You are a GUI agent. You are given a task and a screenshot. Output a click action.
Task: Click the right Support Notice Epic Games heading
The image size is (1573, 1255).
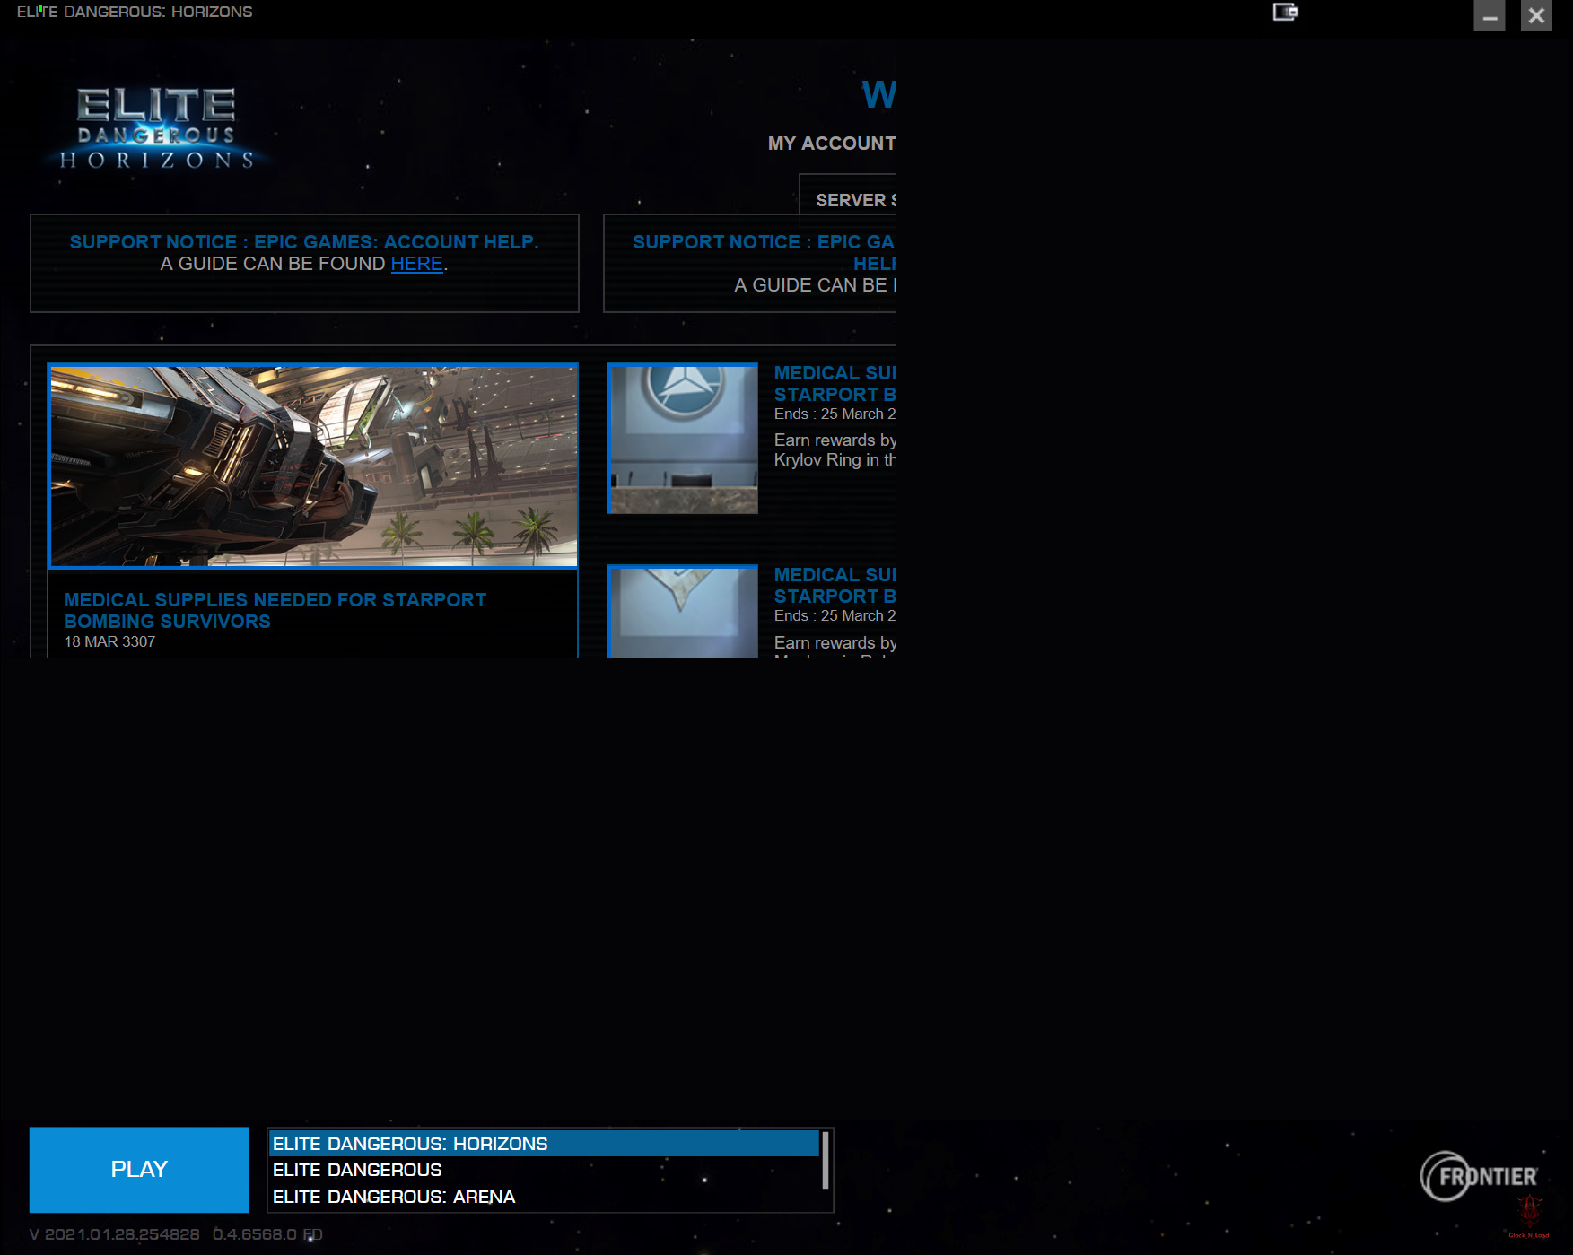pos(765,252)
